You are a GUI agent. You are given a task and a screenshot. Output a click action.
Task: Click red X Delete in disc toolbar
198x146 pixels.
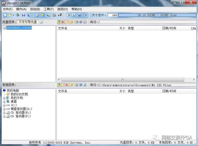pyautogui.click(x=63, y=22)
